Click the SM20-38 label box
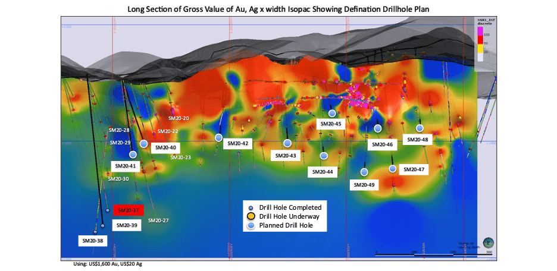The width and height of the screenshot is (557, 271). [93, 241]
